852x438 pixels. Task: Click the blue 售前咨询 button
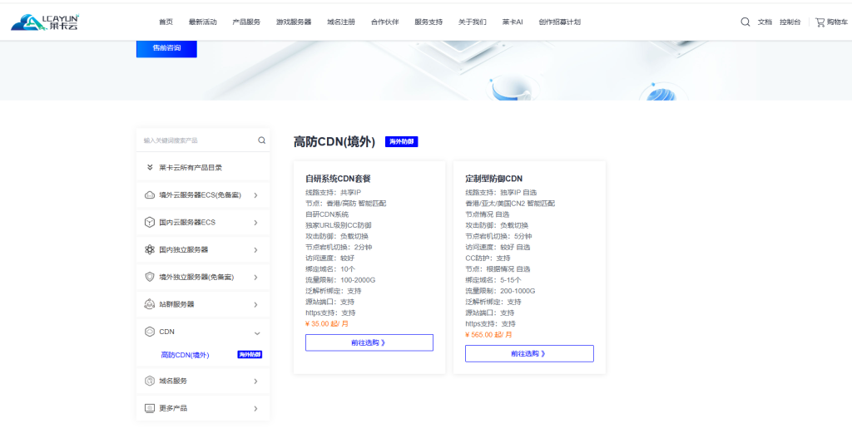click(166, 49)
